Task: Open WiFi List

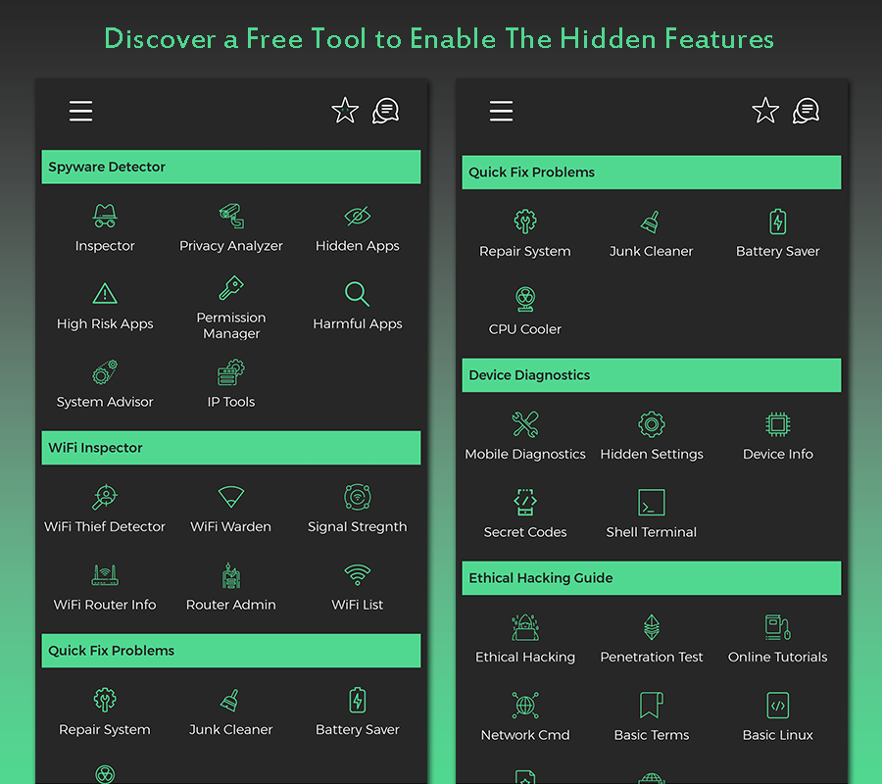Action: tap(357, 587)
